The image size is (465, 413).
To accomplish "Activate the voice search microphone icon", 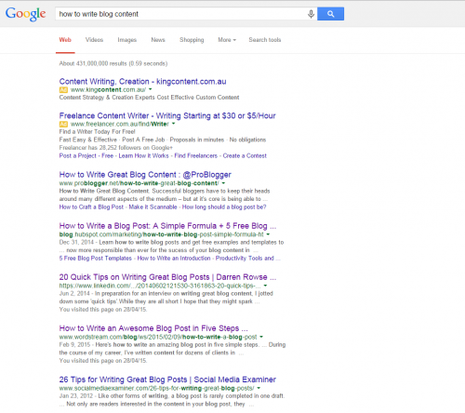I will coord(311,14).
